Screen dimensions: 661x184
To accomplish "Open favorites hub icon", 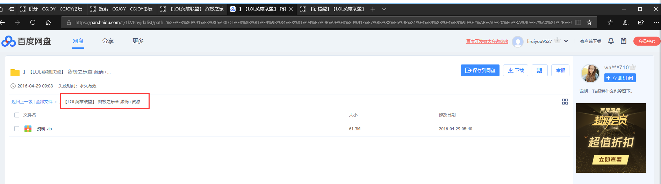I will pyautogui.click(x=610, y=22).
